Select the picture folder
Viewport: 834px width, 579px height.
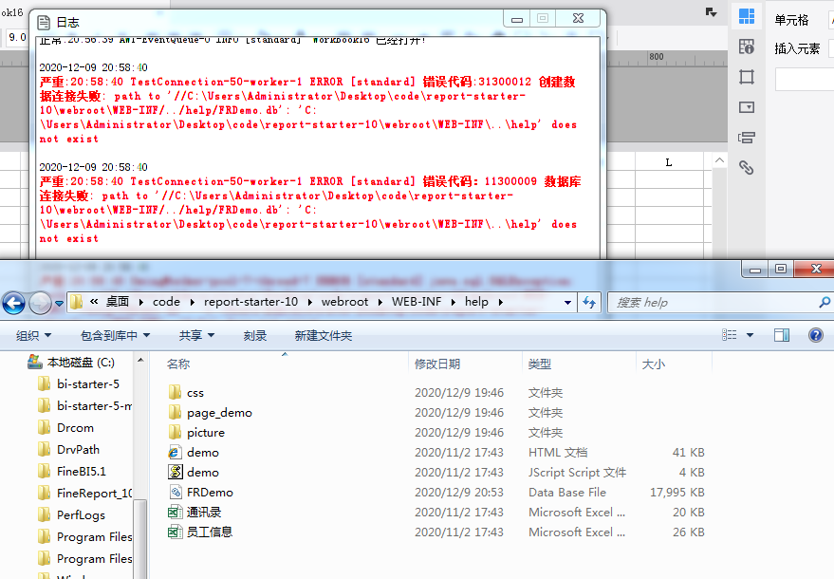tap(196, 433)
